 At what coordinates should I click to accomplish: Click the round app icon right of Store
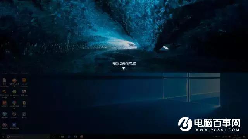pos(82,137)
